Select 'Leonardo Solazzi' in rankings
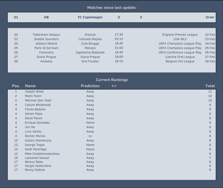 coord(37,158)
